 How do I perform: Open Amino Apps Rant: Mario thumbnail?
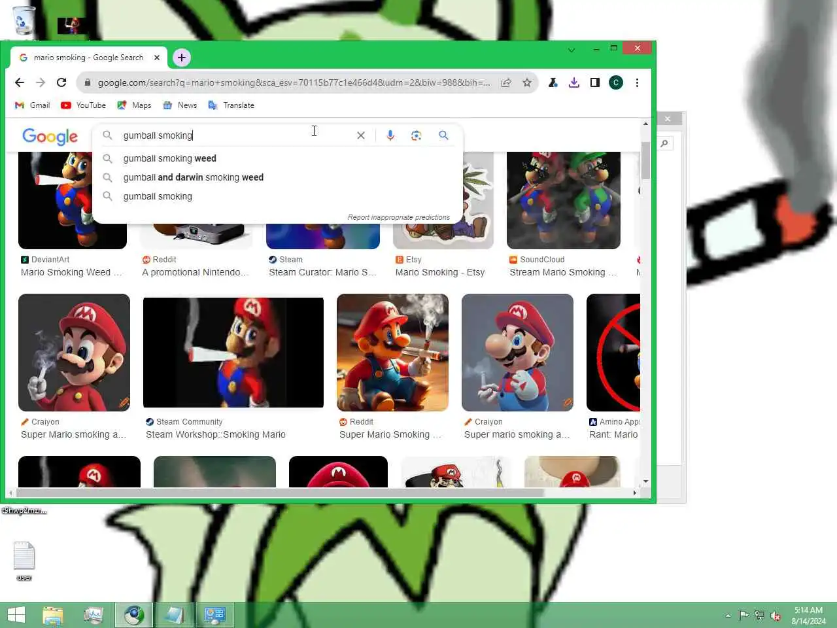[x=613, y=353]
